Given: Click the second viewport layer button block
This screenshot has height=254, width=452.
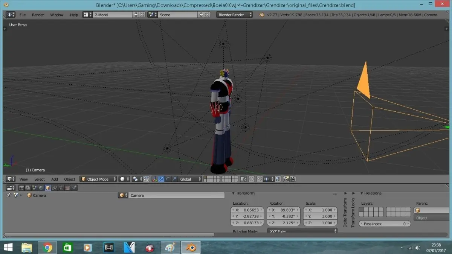Looking at the screenshot, I should click(230, 179).
